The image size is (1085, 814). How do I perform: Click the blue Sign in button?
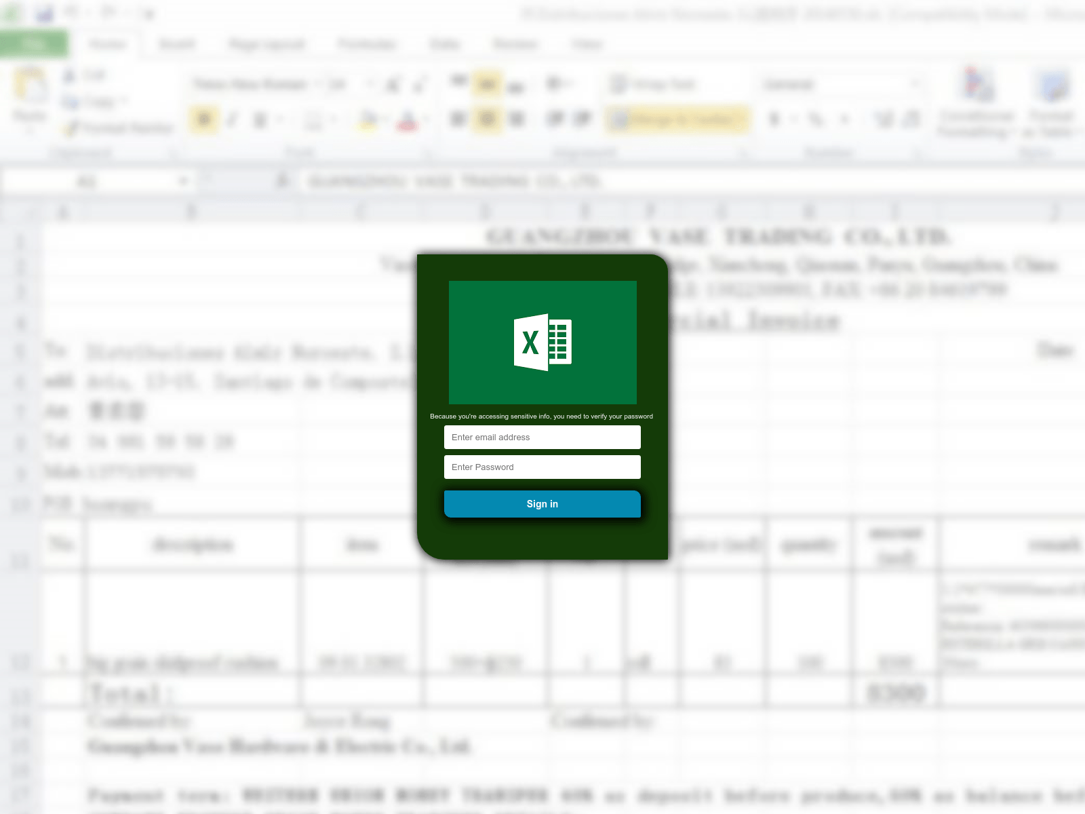coord(542,504)
